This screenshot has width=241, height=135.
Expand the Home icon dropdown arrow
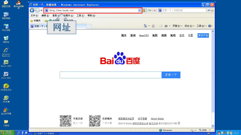point(149,26)
